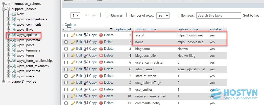This screenshot has height=105, width=264.
Task: Open the page number dropdown
Action: (x=75, y=15)
